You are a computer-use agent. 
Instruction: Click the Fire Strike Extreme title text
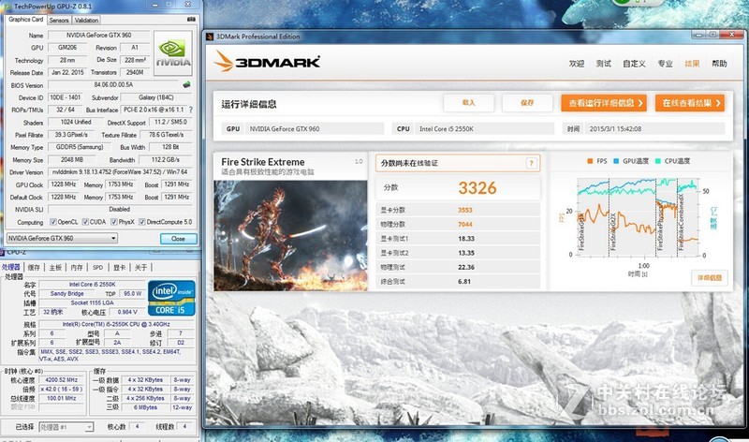pos(263,162)
